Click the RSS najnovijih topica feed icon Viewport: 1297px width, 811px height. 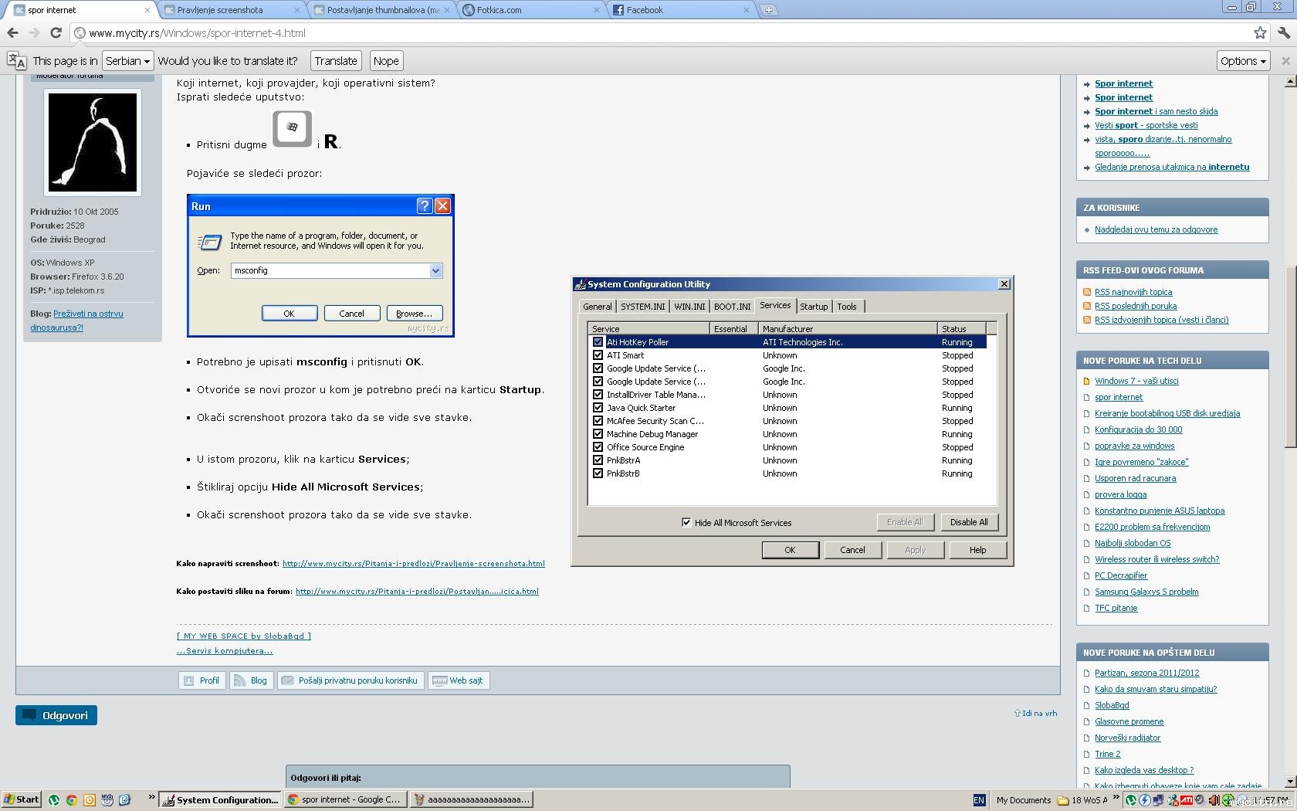coord(1087,292)
